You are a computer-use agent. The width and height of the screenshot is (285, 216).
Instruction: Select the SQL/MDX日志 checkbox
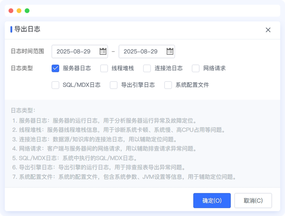[x=55, y=85]
